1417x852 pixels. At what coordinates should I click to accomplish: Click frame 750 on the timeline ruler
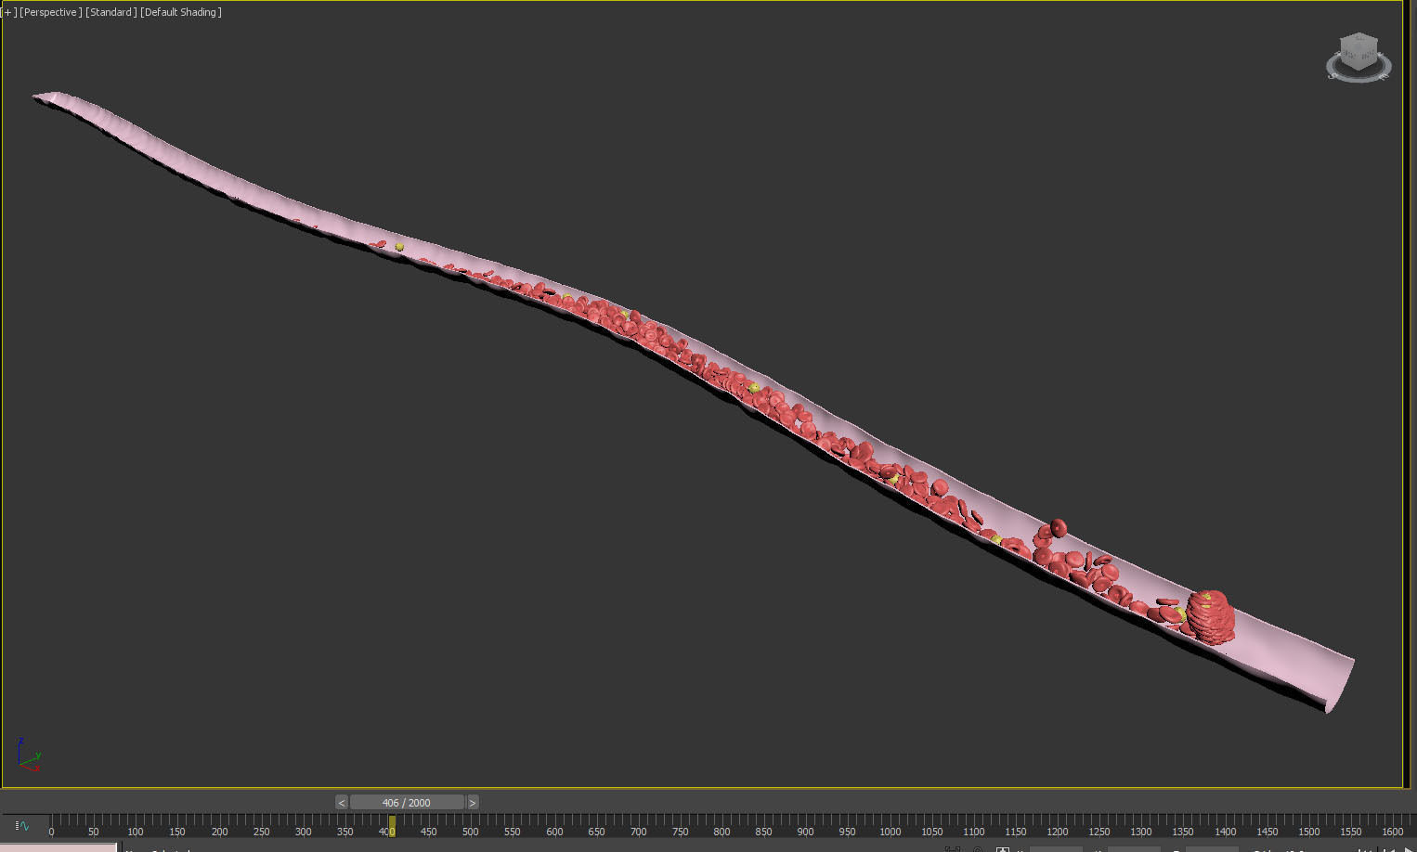point(680,832)
